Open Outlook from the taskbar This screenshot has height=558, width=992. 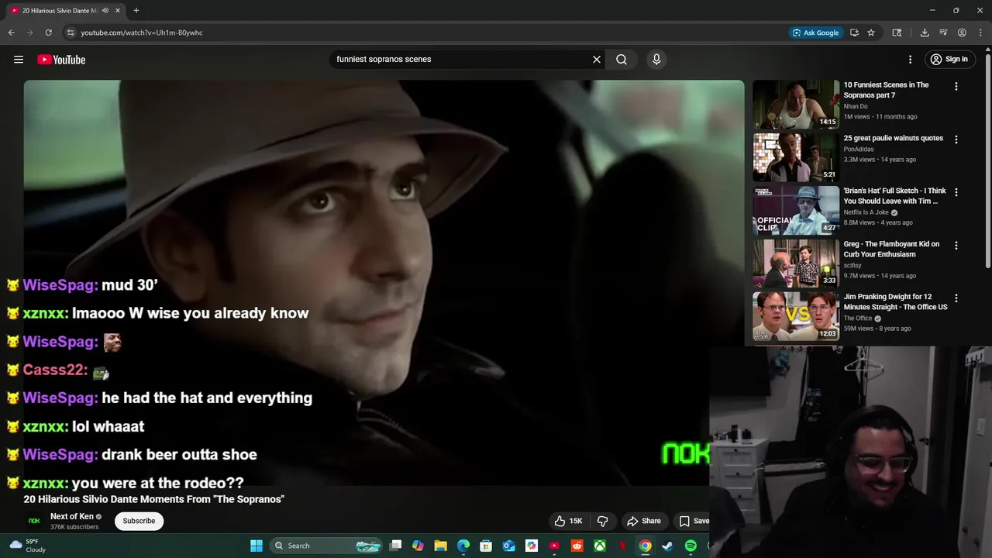click(508, 546)
